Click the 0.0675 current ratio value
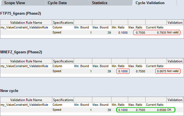The width and height of the screenshot is (184, 116). (x=161, y=71)
